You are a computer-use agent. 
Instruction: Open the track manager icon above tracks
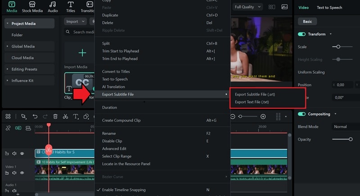28,128
